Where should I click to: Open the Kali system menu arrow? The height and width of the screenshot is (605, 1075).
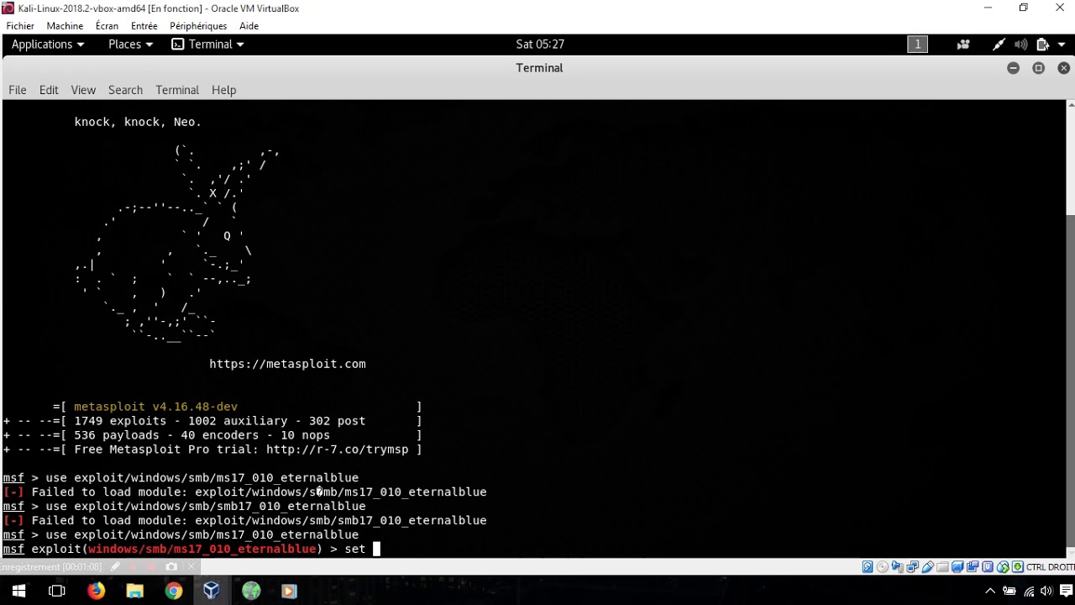1062,45
